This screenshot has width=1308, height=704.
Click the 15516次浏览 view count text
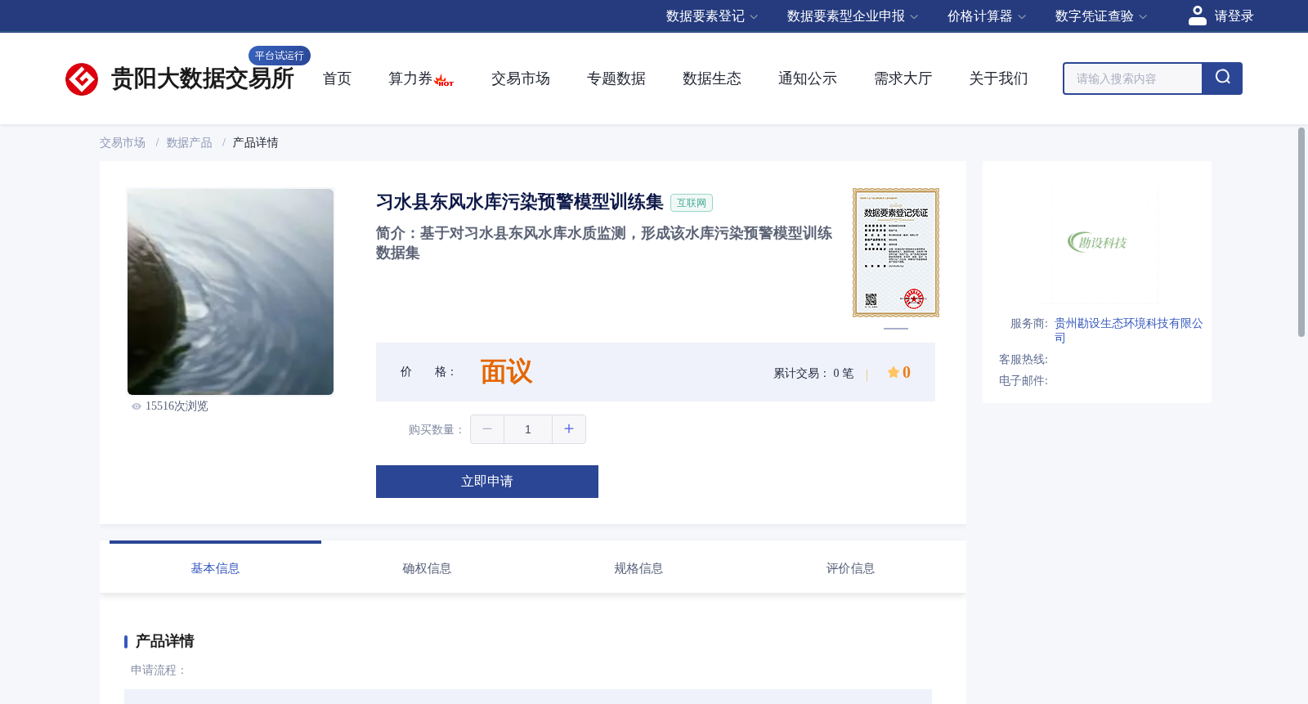click(177, 406)
